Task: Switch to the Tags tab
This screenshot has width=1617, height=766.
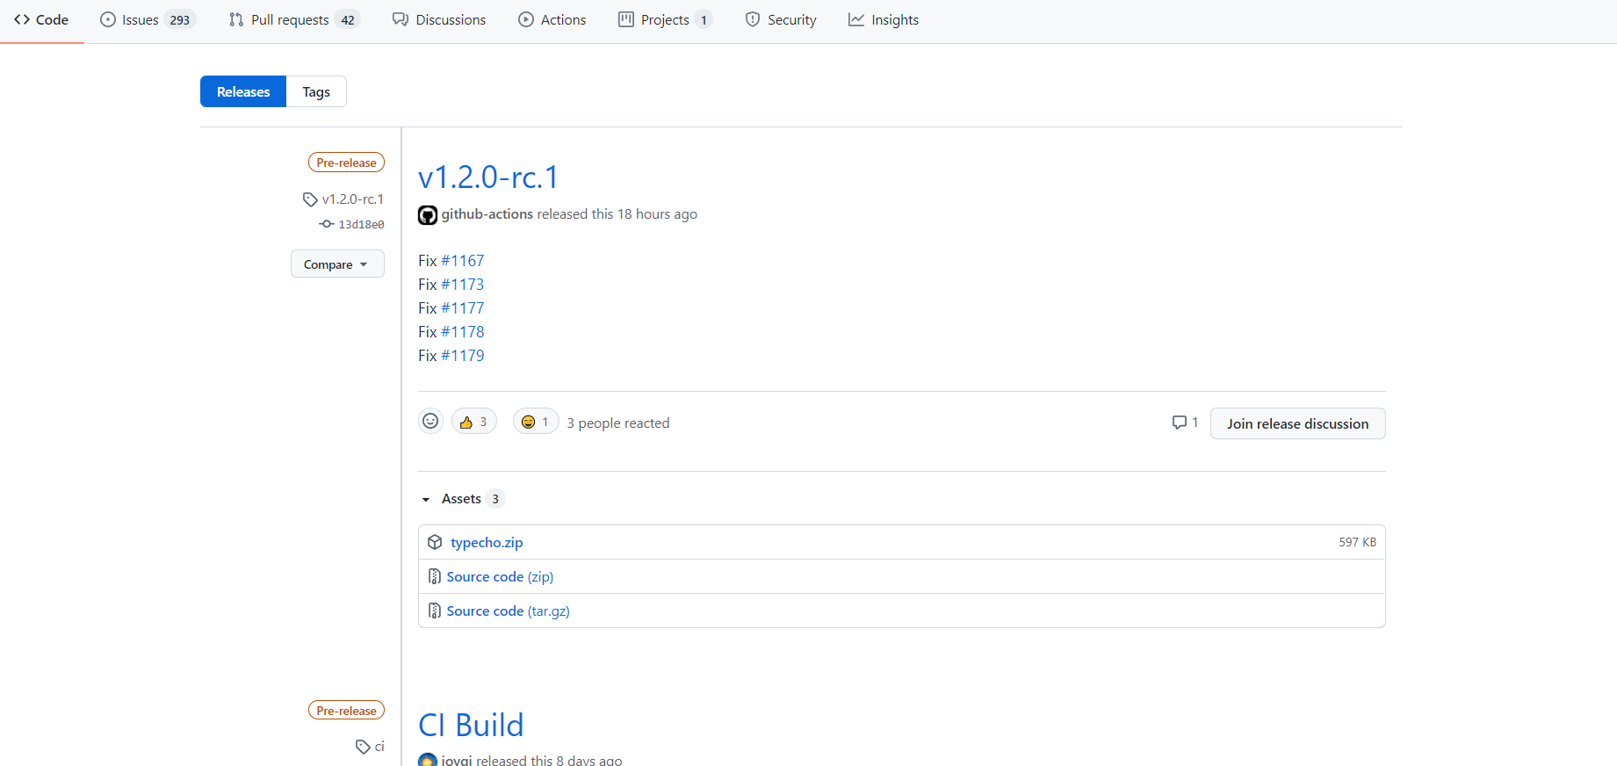Action: (x=316, y=92)
